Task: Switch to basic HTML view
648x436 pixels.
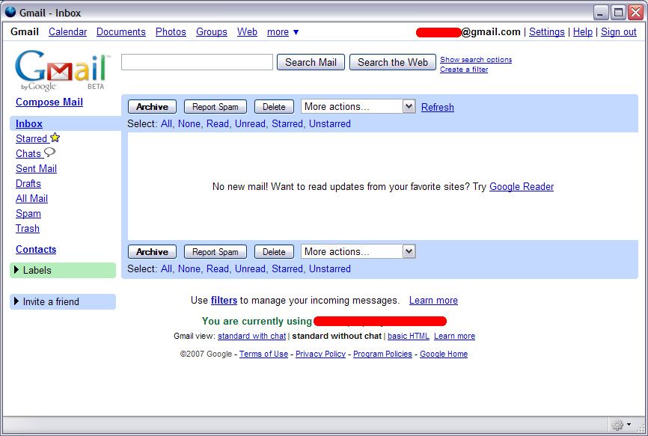Action: coord(409,336)
